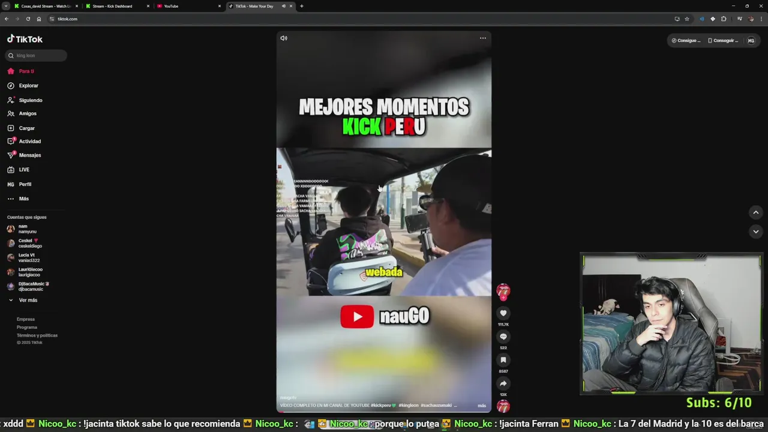Open the tab search dropdown
The image size is (768, 432).
(5, 6)
